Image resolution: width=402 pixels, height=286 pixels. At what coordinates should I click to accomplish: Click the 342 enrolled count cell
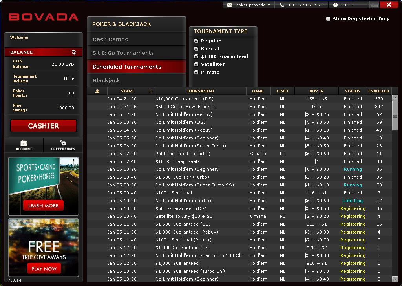379,107
